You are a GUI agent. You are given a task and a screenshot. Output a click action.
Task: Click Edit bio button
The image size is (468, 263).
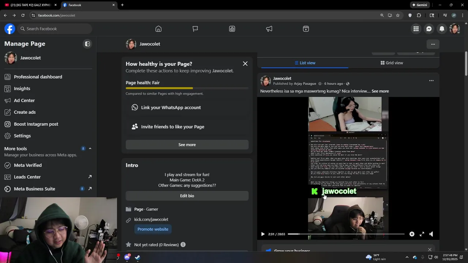(187, 196)
